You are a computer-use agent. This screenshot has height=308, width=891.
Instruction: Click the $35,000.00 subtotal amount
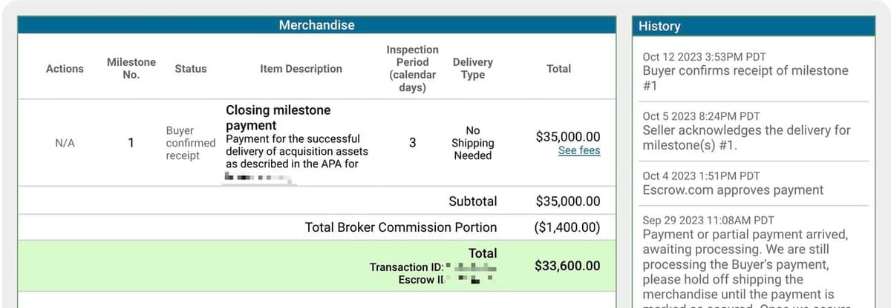point(567,201)
